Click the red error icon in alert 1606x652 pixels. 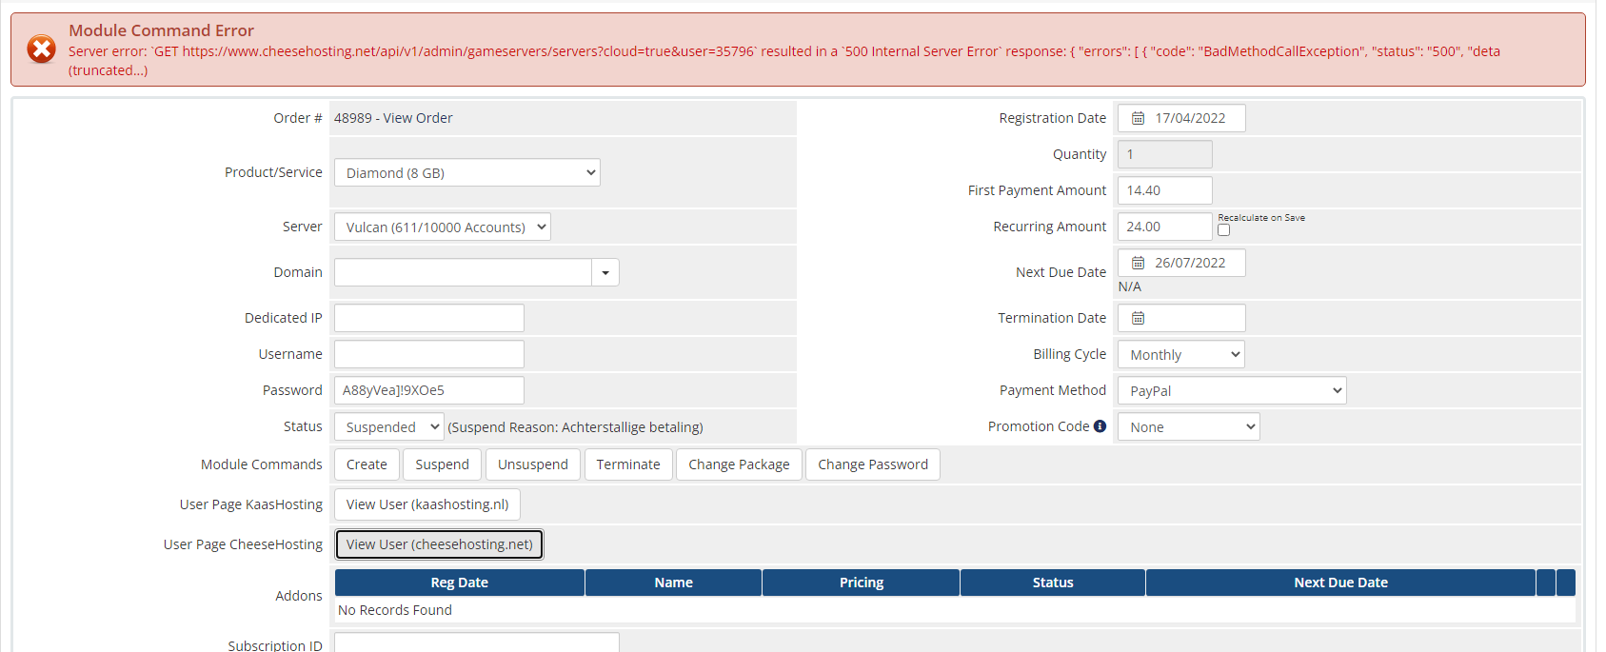click(41, 49)
